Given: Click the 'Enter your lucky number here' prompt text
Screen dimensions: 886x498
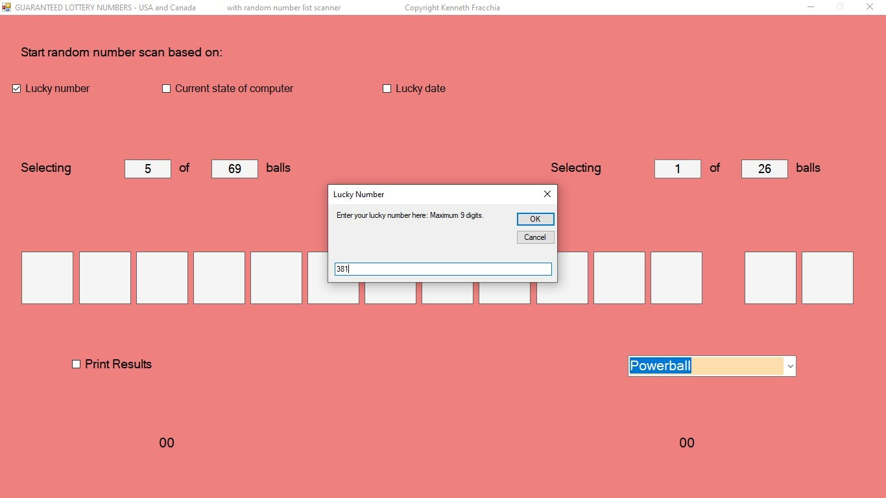Looking at the screenshot, I should click(x=410, y=215).
